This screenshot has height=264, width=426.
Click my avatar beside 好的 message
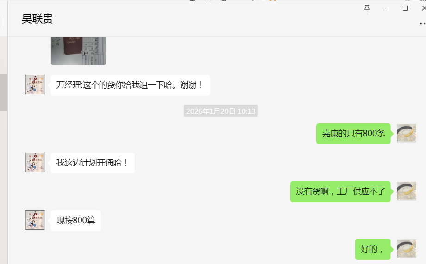[407, 249]
